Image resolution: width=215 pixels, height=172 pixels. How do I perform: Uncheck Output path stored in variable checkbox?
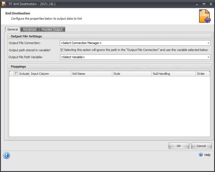(62, 50)
